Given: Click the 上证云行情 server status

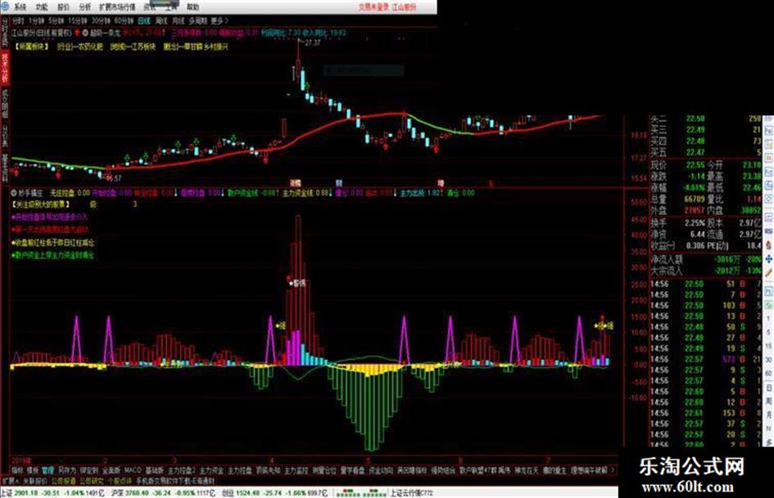Looking at the screenshot, I should tap(412, 492).
